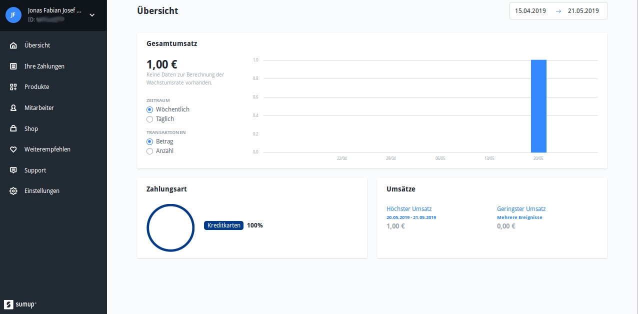Open the Einstellungen gear icon

click(13, 191)
